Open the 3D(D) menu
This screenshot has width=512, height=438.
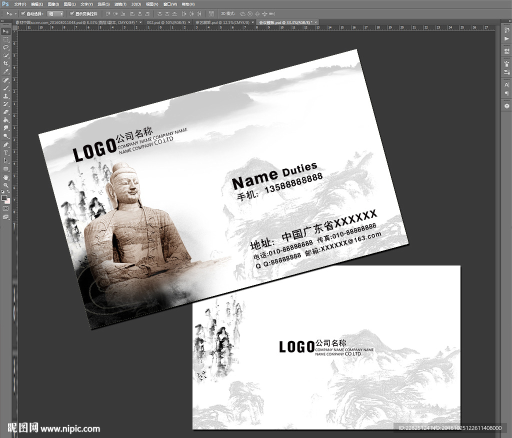(136, 4)
